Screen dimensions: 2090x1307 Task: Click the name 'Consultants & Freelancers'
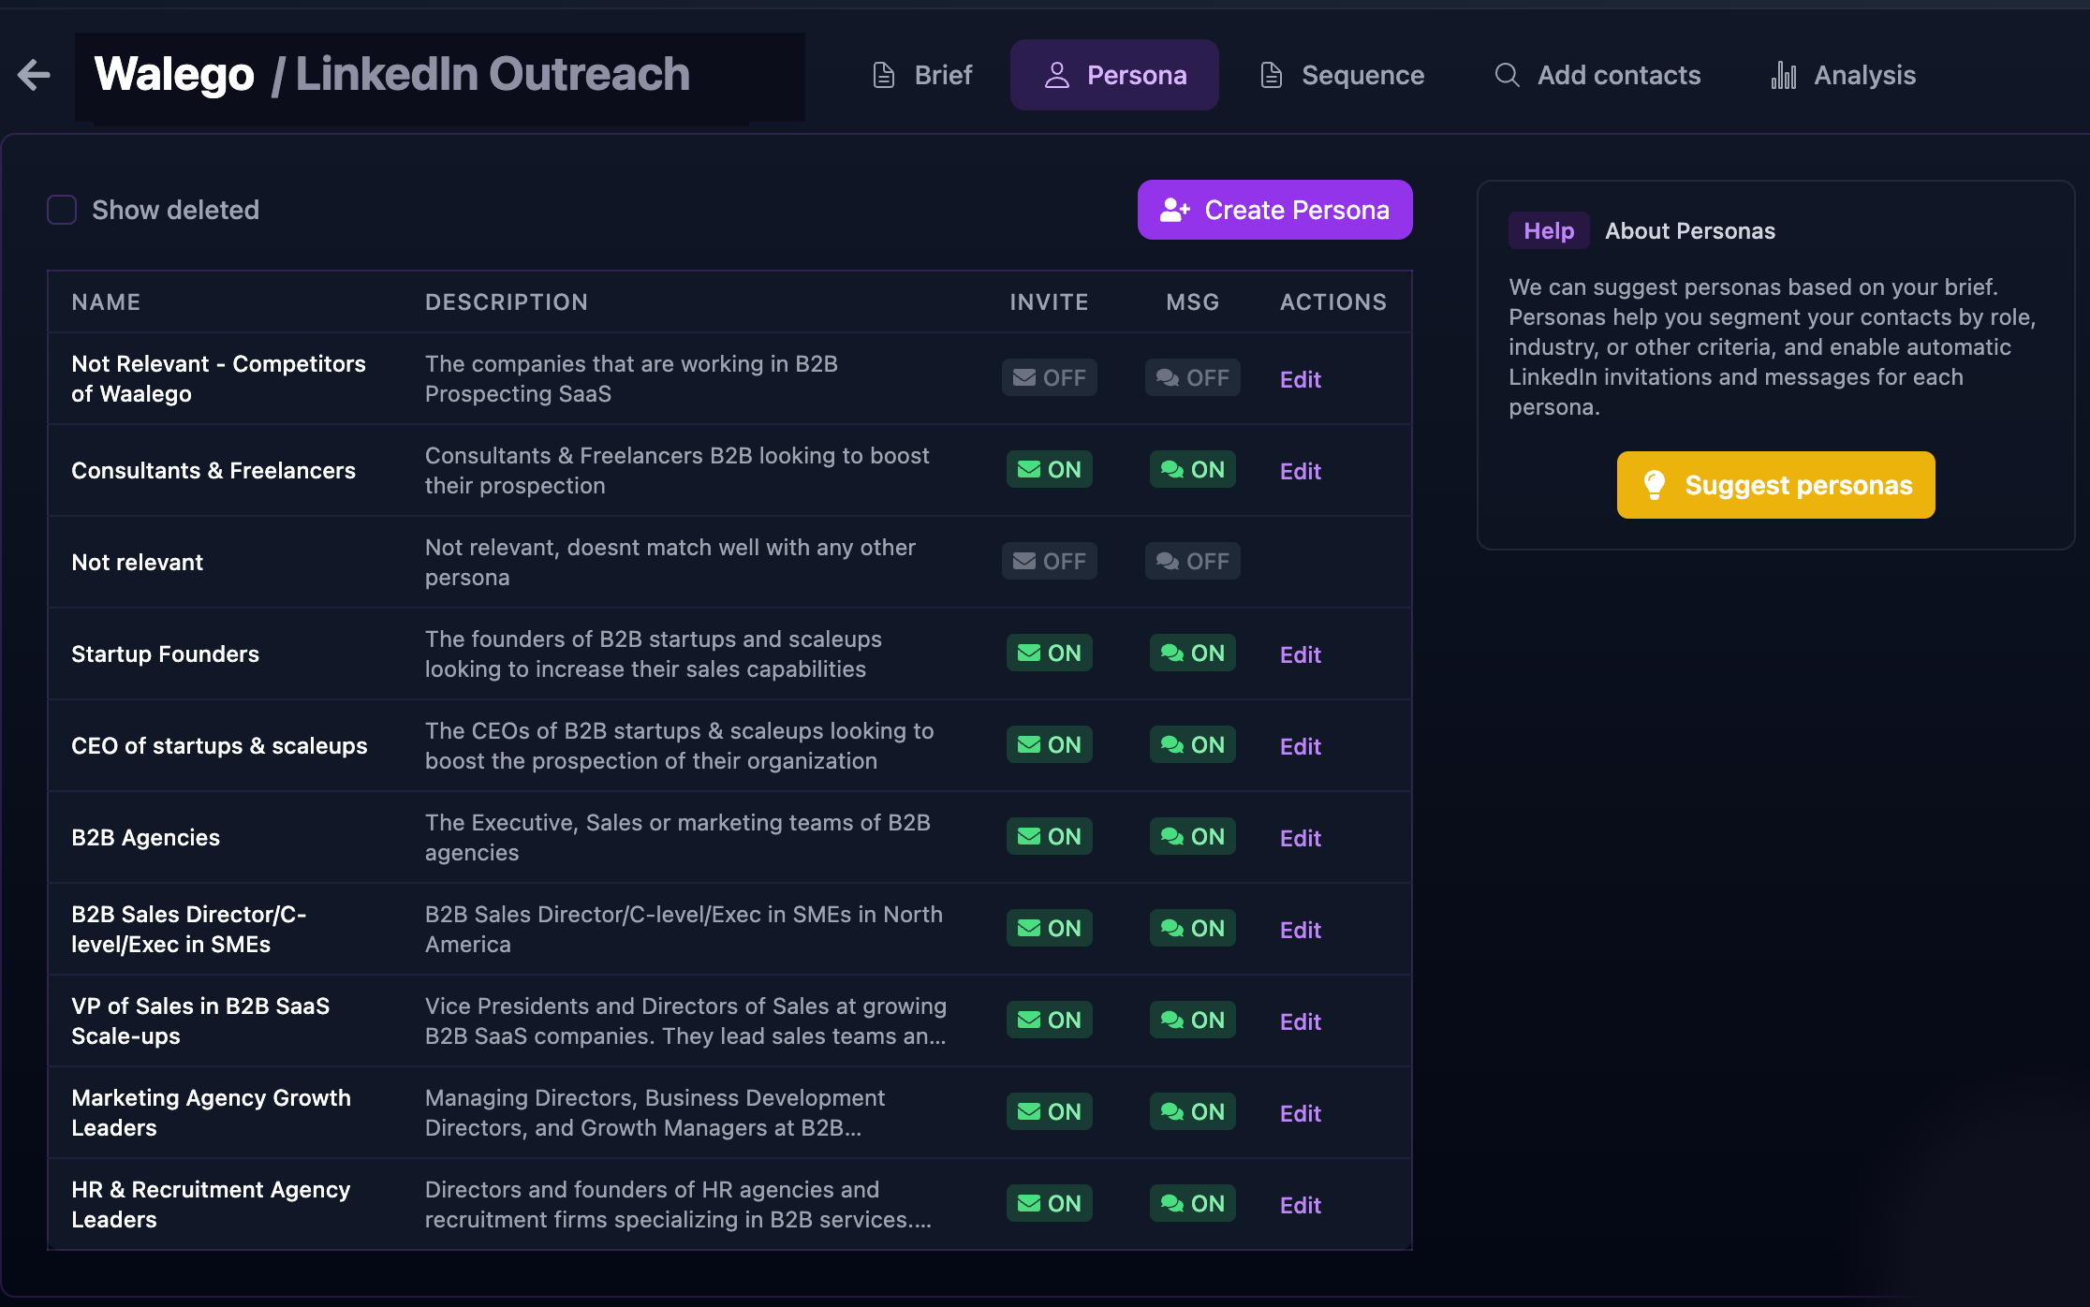tap(213, 470)
